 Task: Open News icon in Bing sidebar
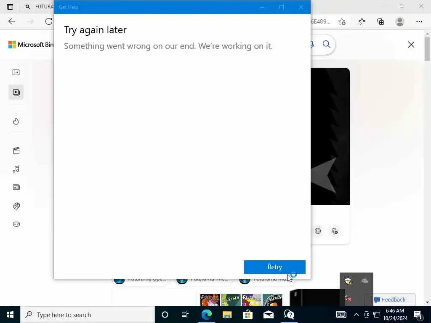pyautogui.click(x=16, y=187)
